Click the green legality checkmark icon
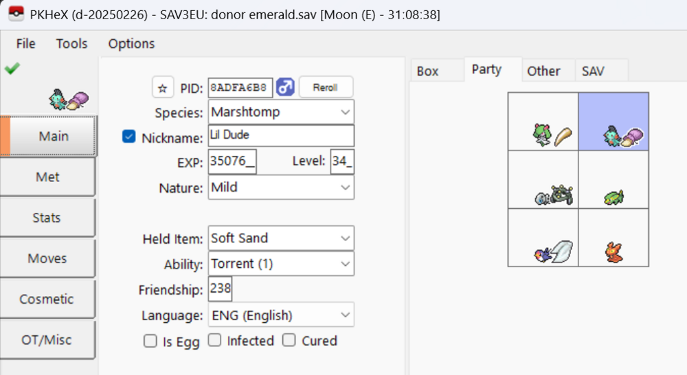The width and height of the screenshot is (687, 375). (12, 68)
